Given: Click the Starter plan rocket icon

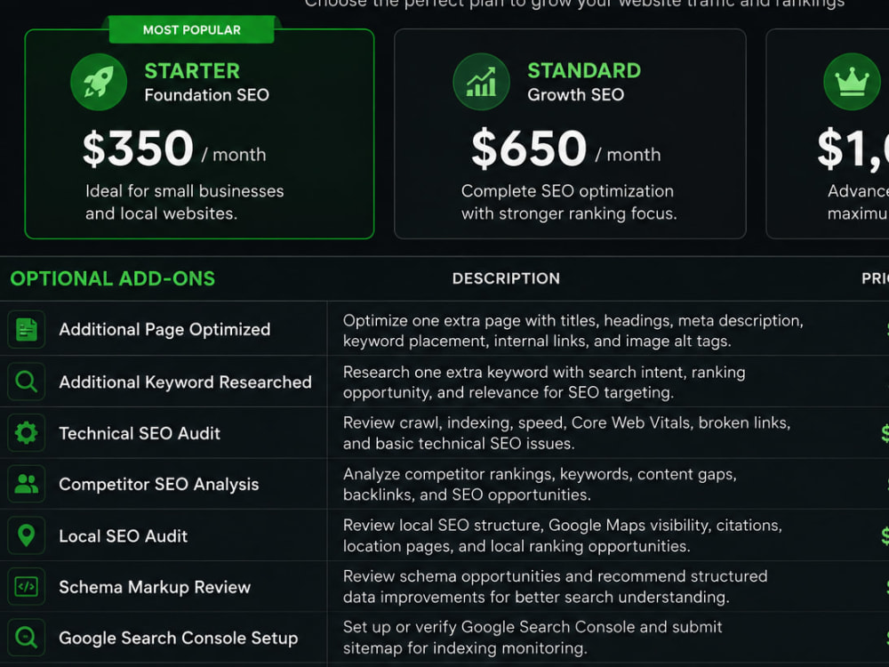Looking at the screenshot, I should click(x=99, y=82).
